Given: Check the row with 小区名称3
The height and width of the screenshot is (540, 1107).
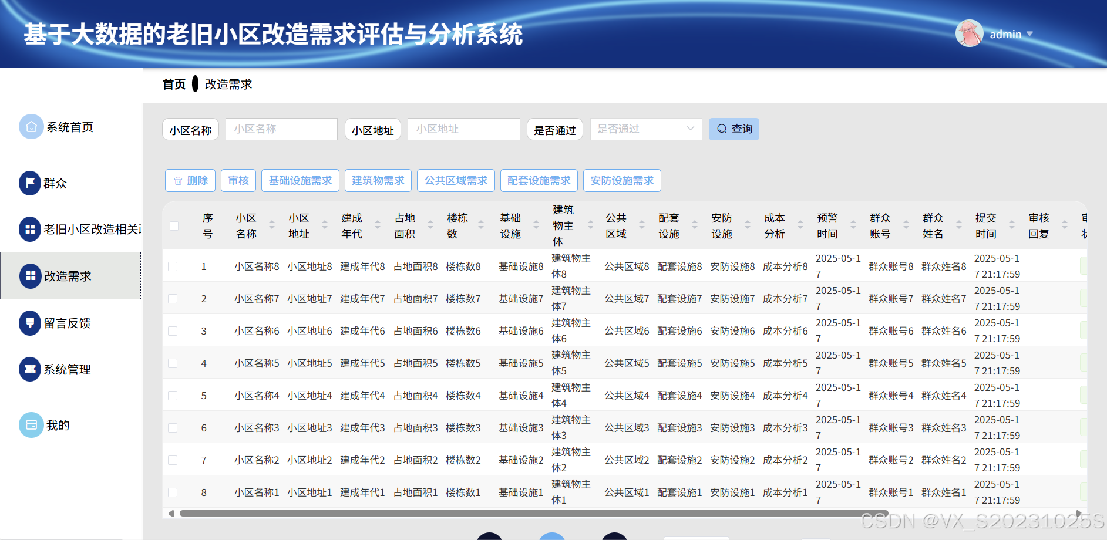Looking at the screenshot, I should [x=173, y=428].
